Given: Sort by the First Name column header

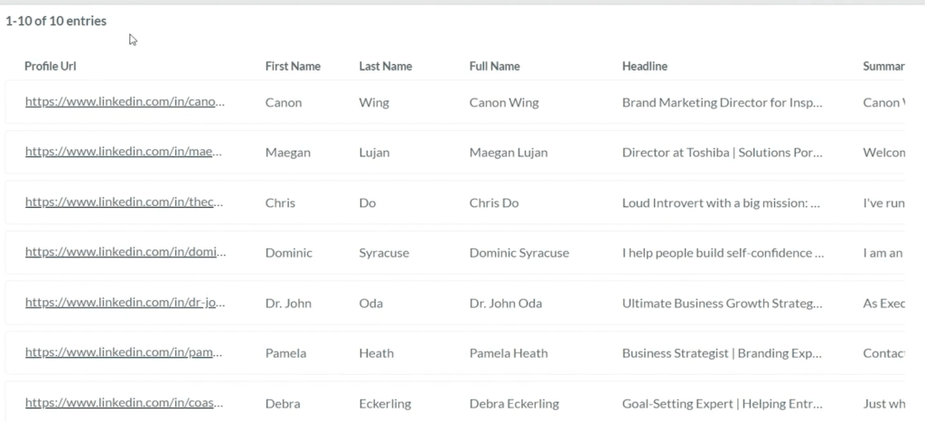Looking at the screenshot, I should [293, 67].
